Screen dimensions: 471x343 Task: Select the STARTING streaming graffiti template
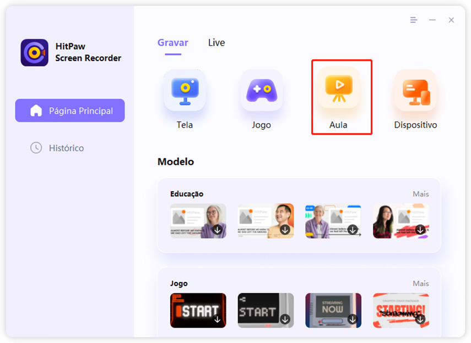click(x=401, y=311)
